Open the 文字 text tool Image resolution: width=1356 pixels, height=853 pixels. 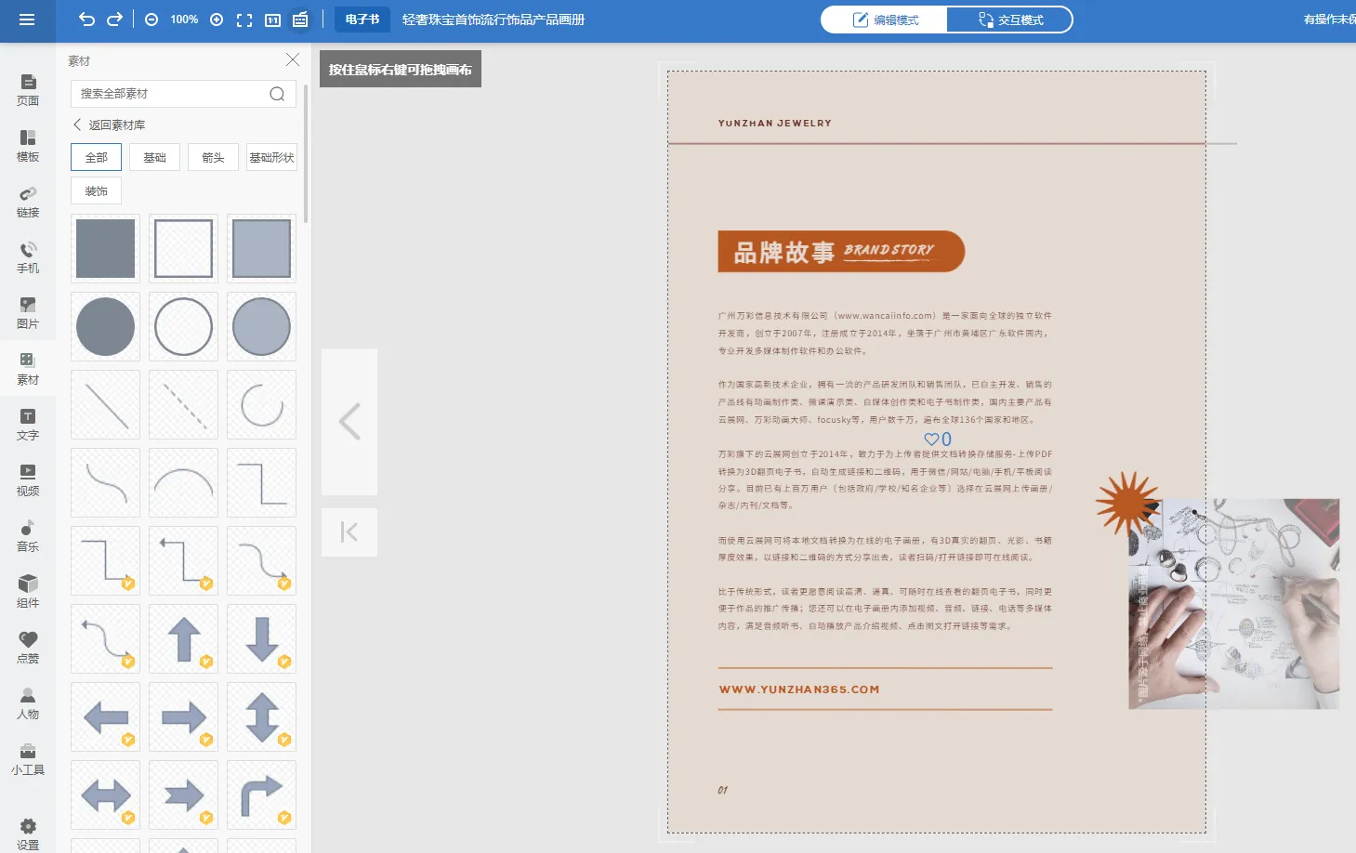[x=28, y=425]
